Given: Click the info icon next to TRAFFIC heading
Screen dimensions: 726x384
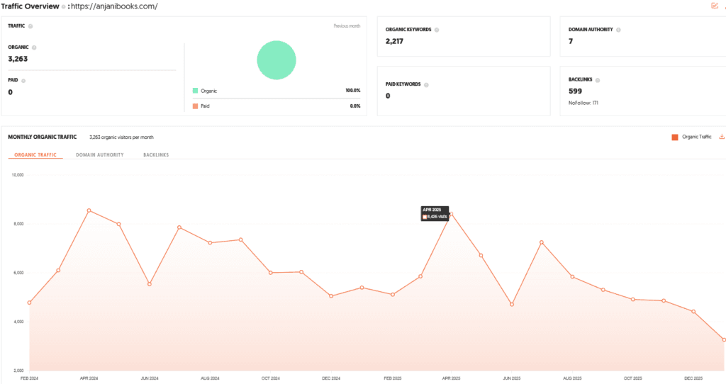Looking at the screenshot, I should 30,26.
